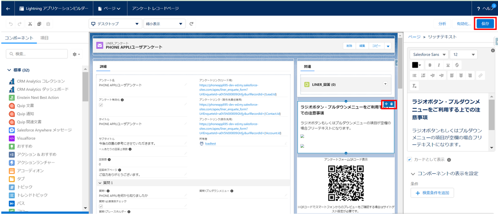
Task: Switch to the 項目 tab
Action: [44, 38]
